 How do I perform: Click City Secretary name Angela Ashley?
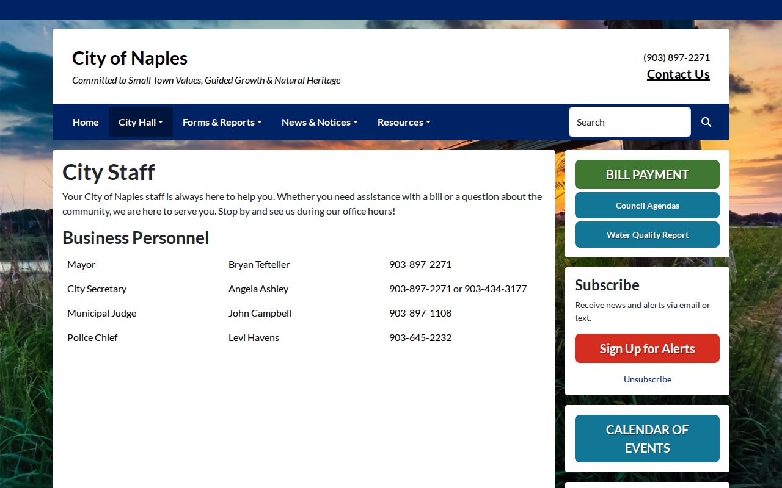pyautogui.click(x=258, y=289)
